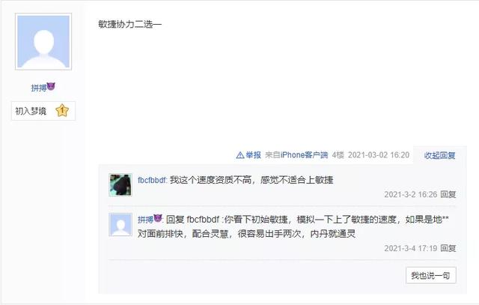Open 拼搏 username under main avatar
This screenshot has height=305, width=479.
click(39, 88)
